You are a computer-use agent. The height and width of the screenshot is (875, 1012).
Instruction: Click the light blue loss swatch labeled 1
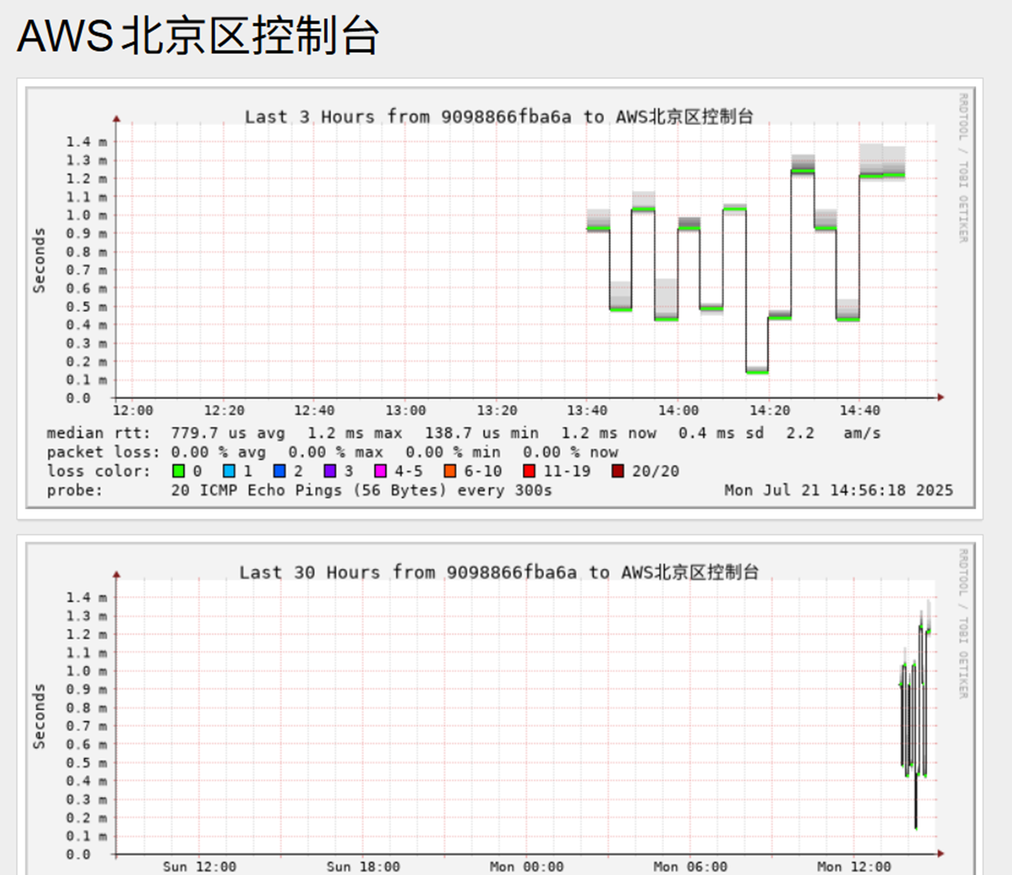coord(228,471)
